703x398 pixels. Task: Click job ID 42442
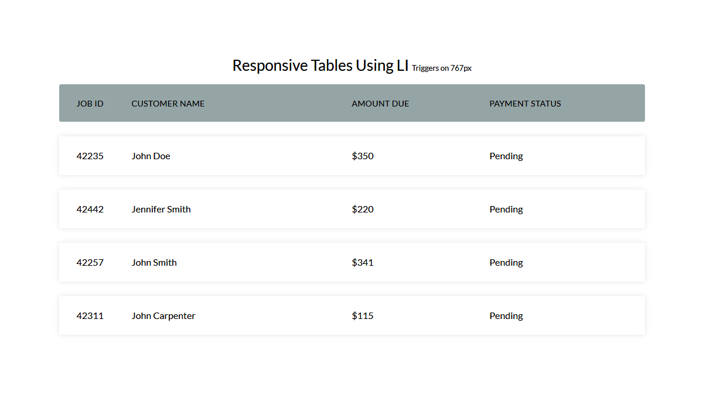pyautogui.click(x=90, y=210)
